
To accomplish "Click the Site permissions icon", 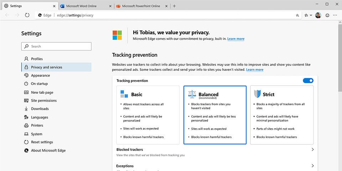I will pyautogui.click(x=26, y=100).
